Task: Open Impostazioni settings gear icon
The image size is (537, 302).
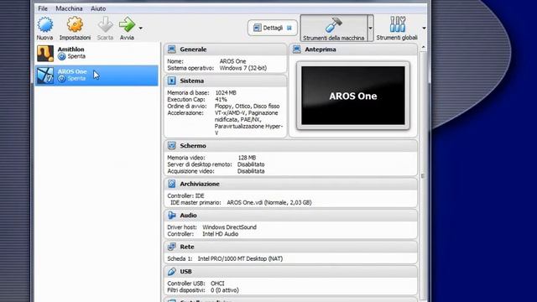Action: pyautogui.click(x=75, y=24)
